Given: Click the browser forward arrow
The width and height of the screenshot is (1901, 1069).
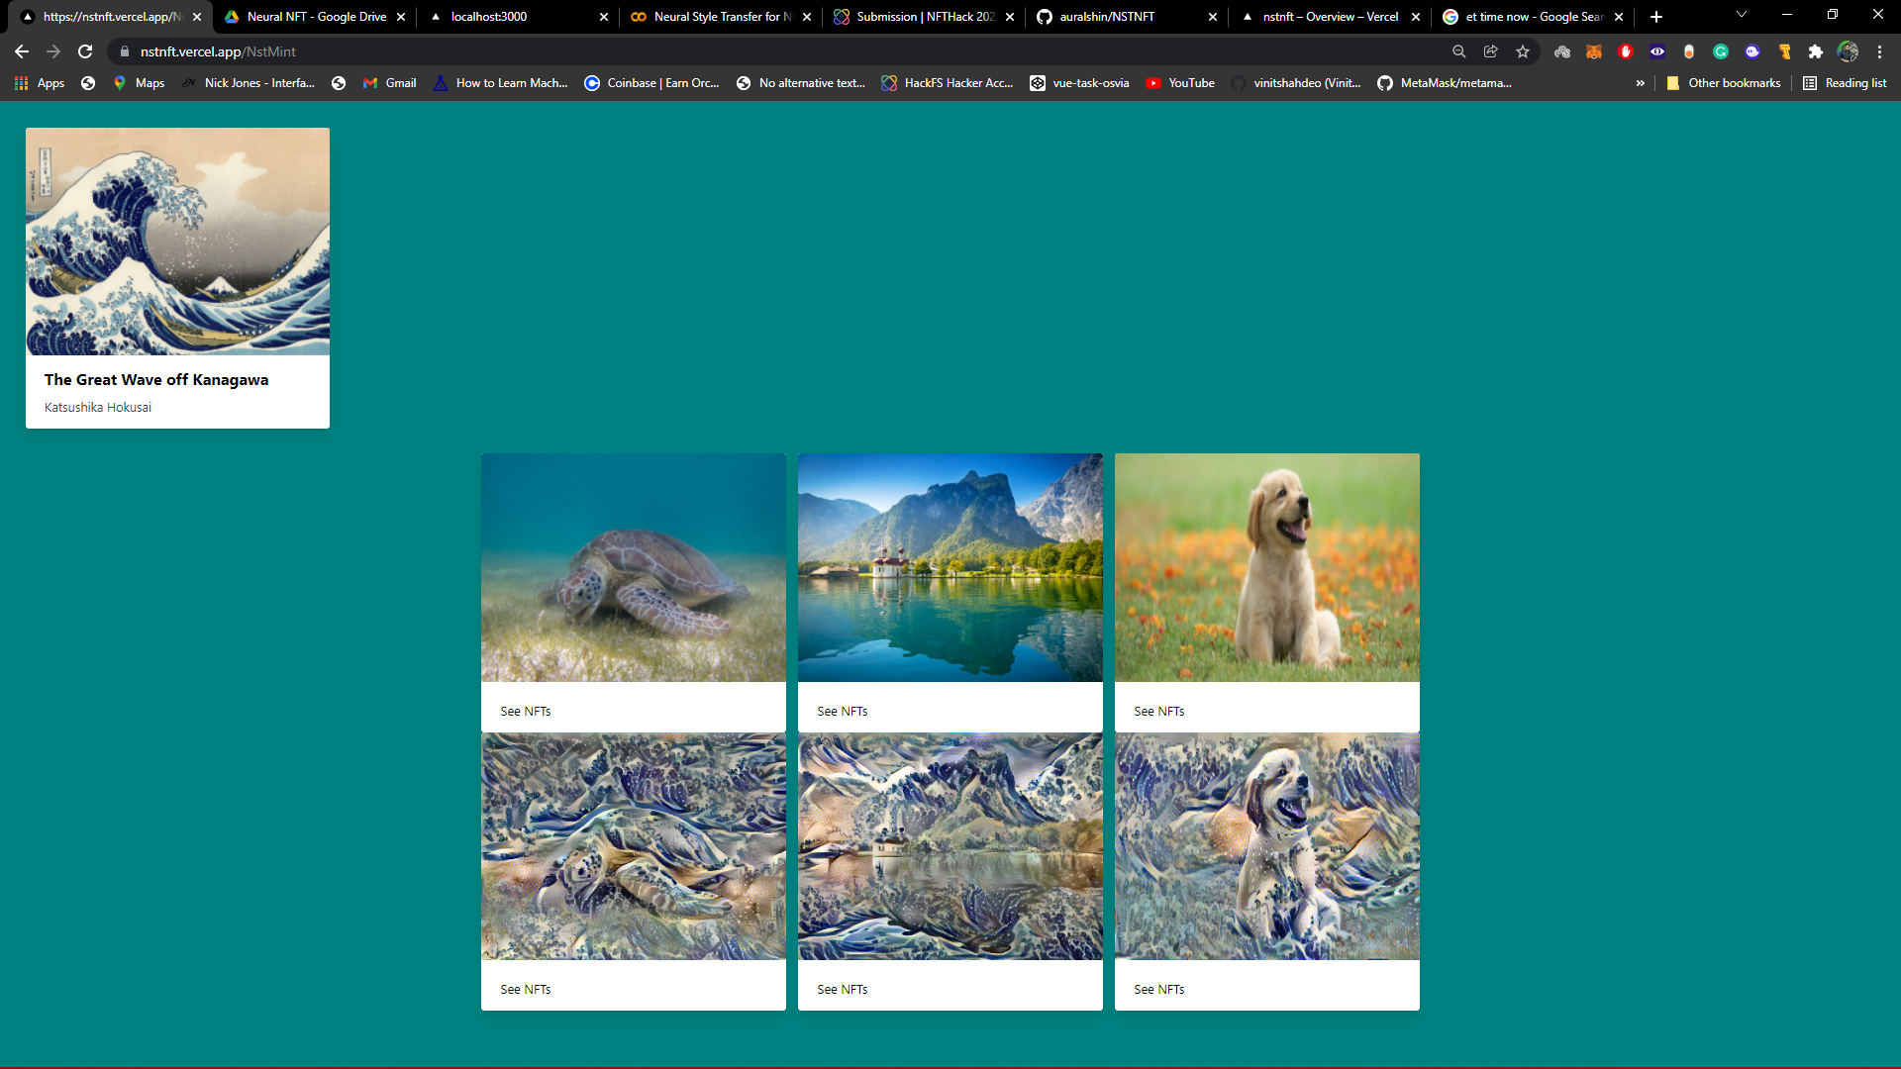Looking at the screenshot, I should tap(53, 51).
